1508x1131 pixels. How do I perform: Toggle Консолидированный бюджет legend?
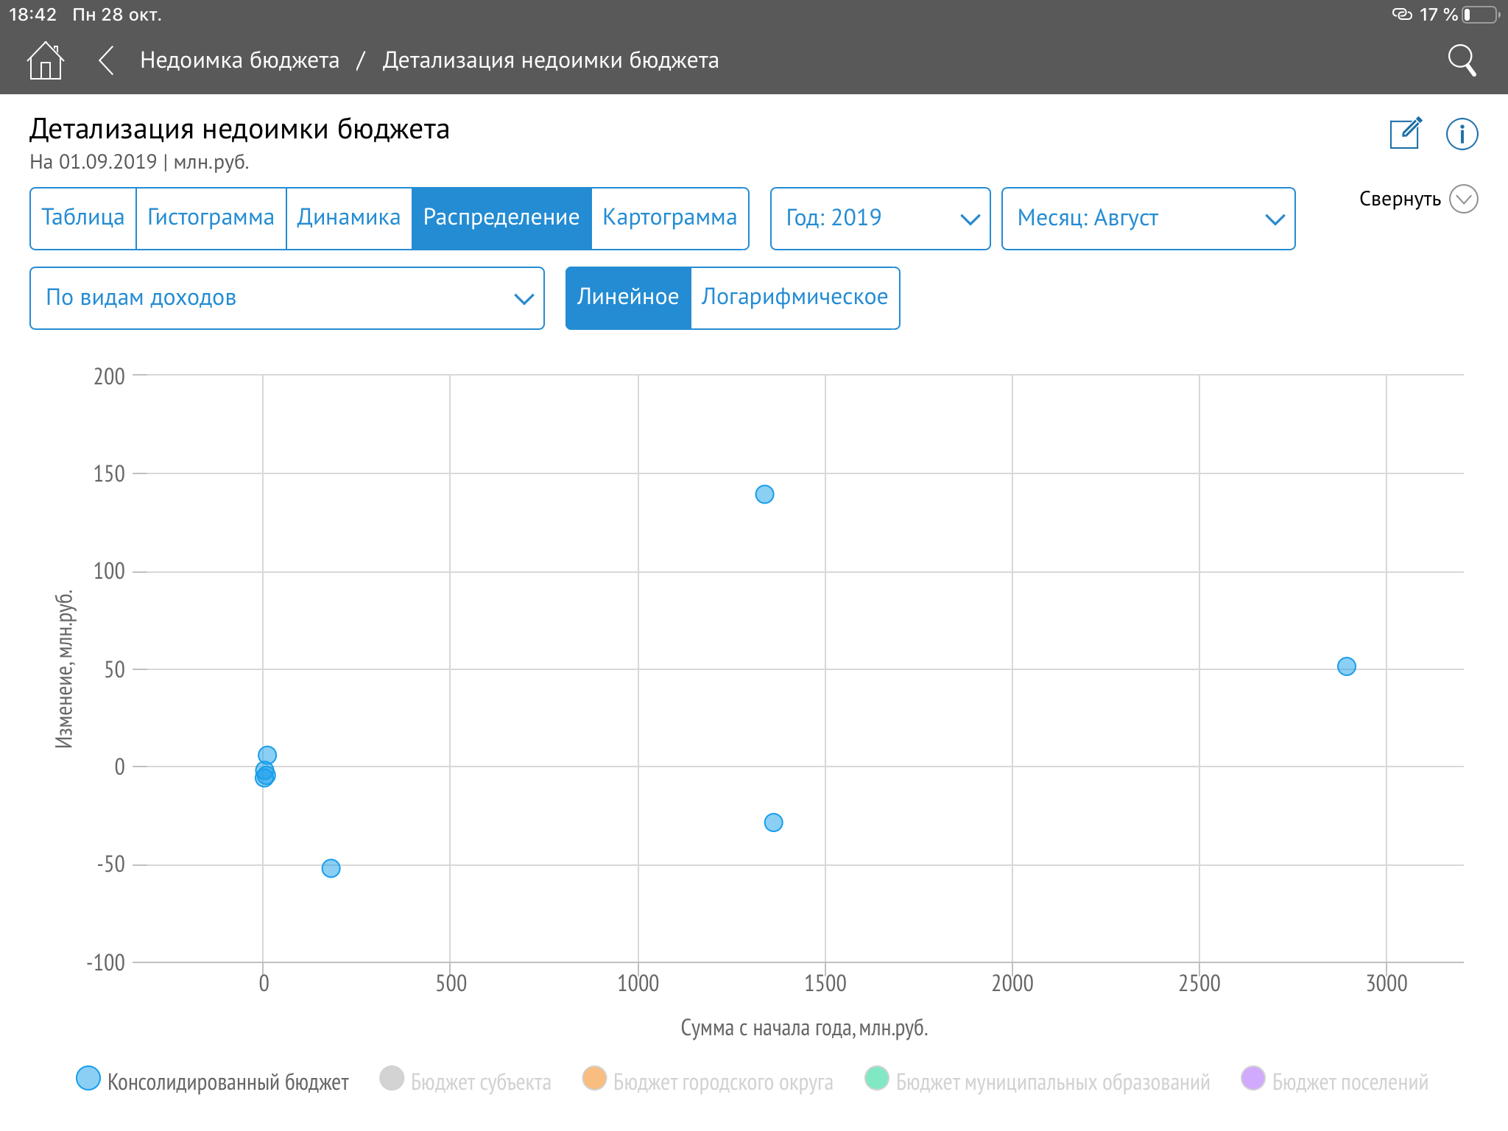(x=212, y=1081)
